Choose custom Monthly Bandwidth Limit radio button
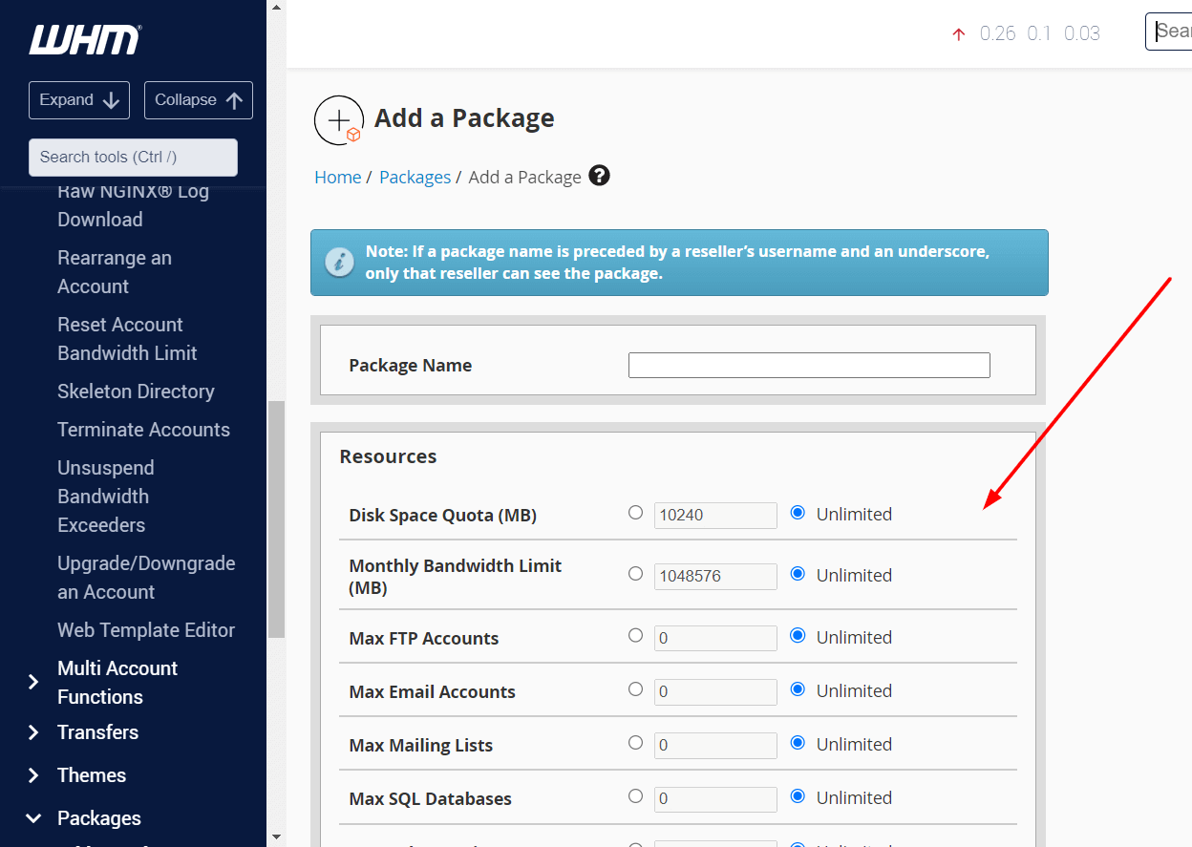Screen dimensions: 1192x847 (635, 574)
